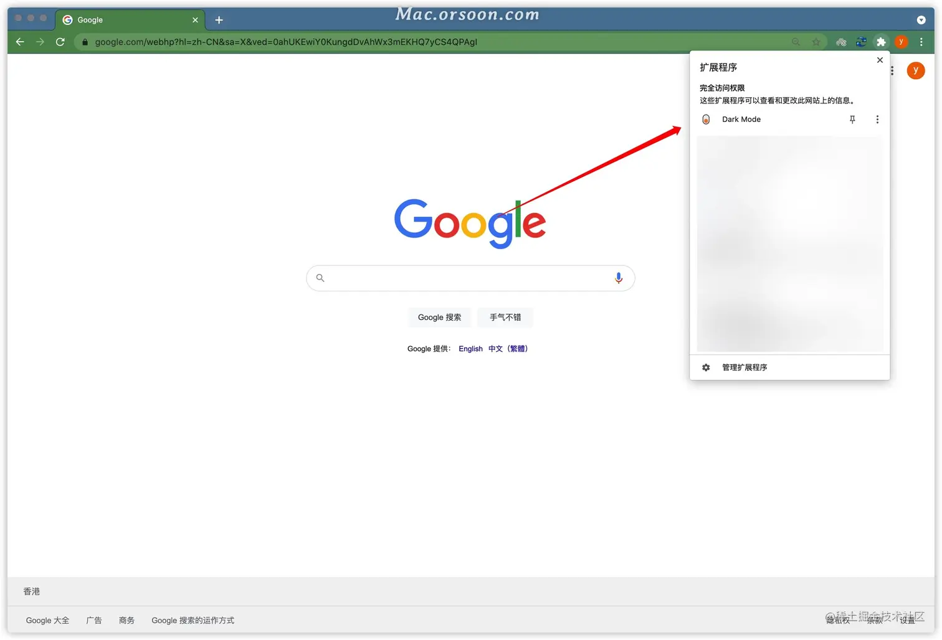Click the 手气不错 lucky button
Screen dimensions: 942x640
click(505, 317)
